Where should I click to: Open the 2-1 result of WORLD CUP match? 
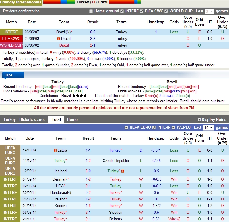pos(93,45)
